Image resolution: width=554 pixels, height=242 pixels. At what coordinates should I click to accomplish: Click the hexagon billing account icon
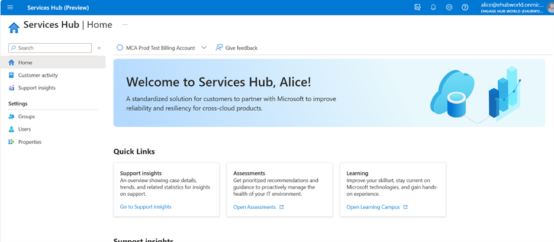tap(120, 48)
